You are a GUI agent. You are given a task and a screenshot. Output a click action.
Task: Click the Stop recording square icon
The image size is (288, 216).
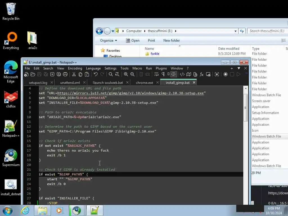232,74
